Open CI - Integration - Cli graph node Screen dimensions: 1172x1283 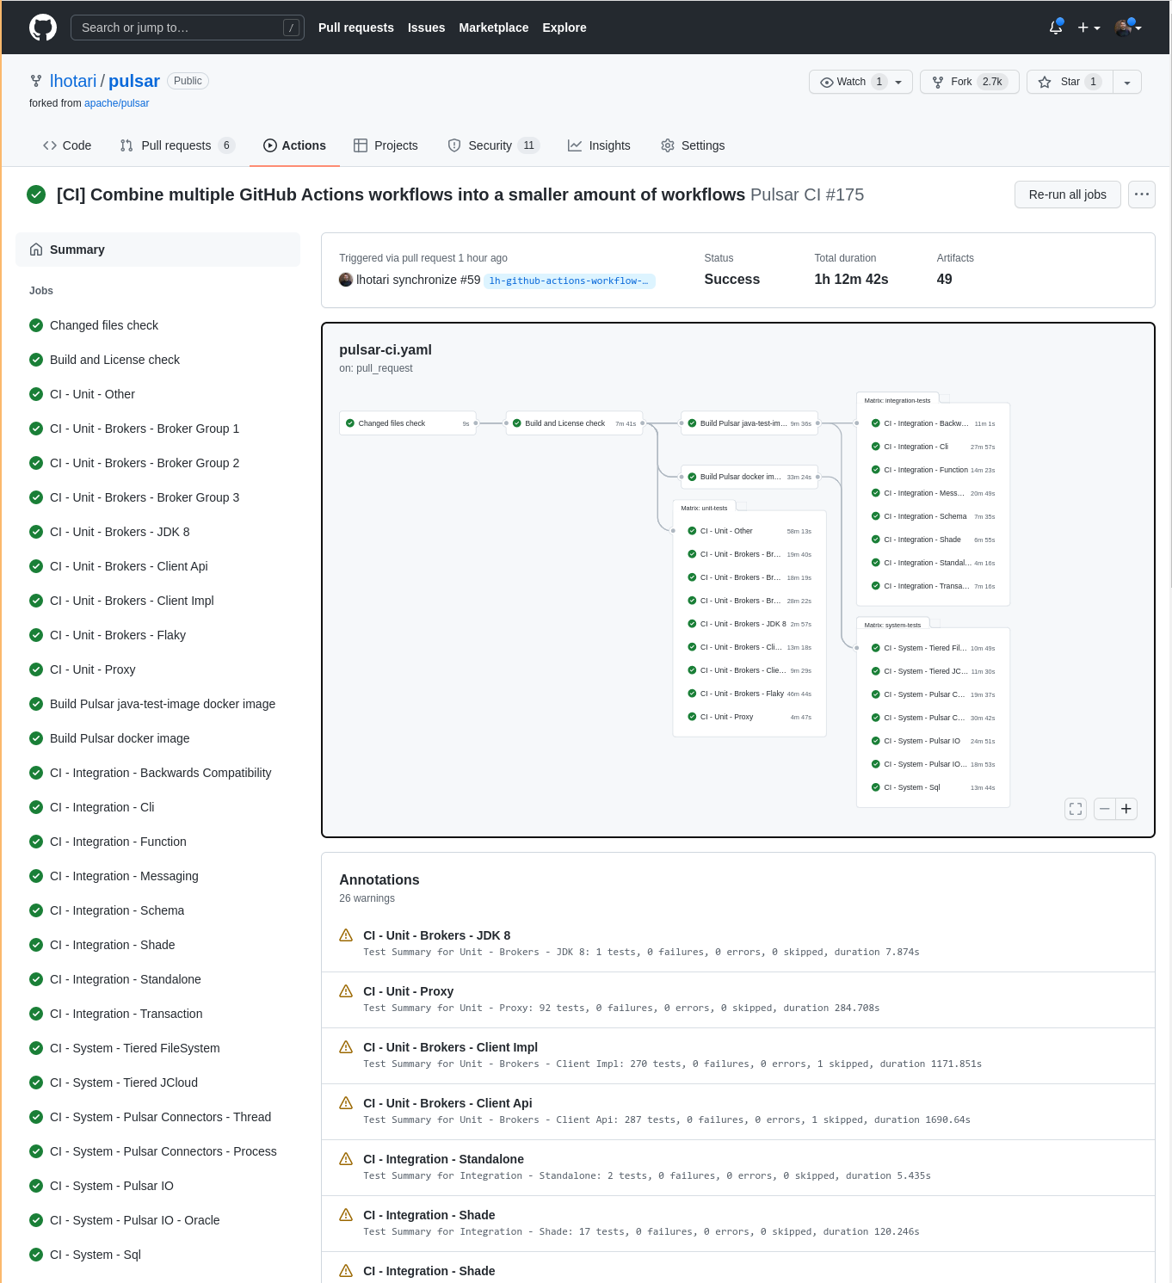pos(934,447)
